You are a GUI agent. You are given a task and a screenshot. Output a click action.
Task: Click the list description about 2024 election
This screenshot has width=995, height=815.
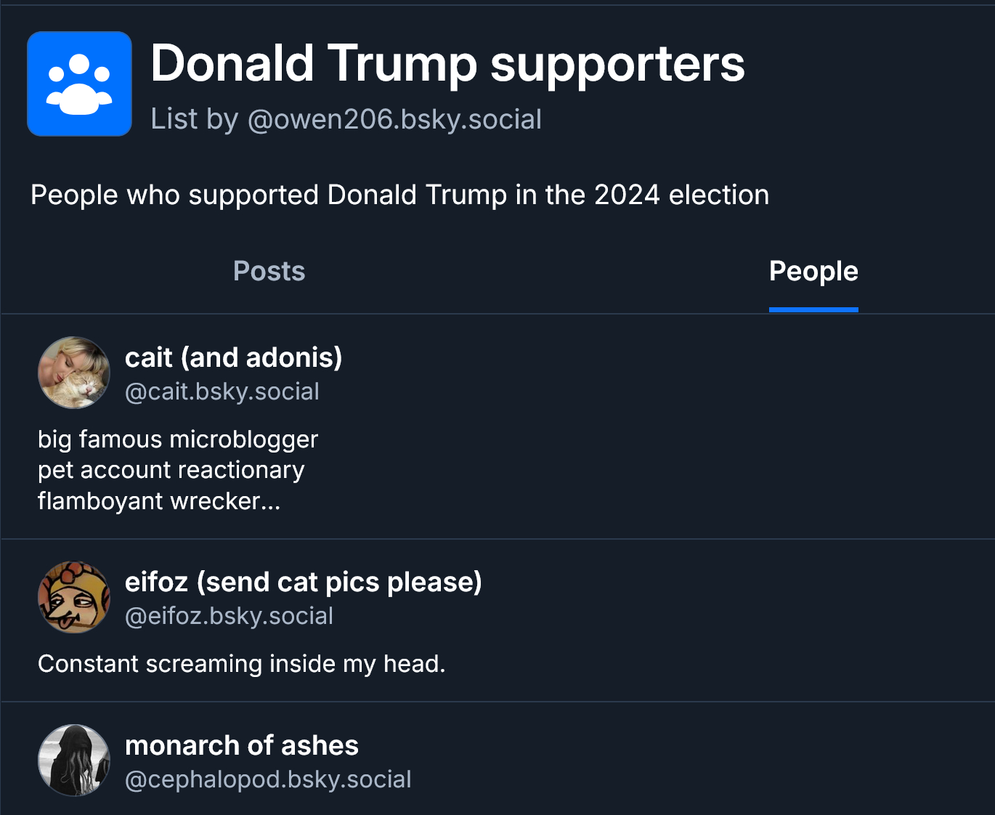pos(399,195)
